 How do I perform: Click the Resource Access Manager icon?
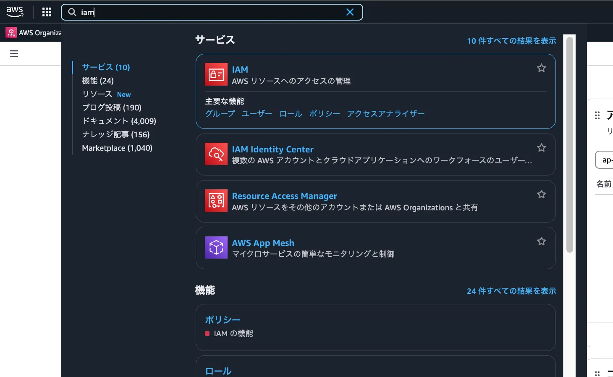pyautogui.click(x=216, y=201)
